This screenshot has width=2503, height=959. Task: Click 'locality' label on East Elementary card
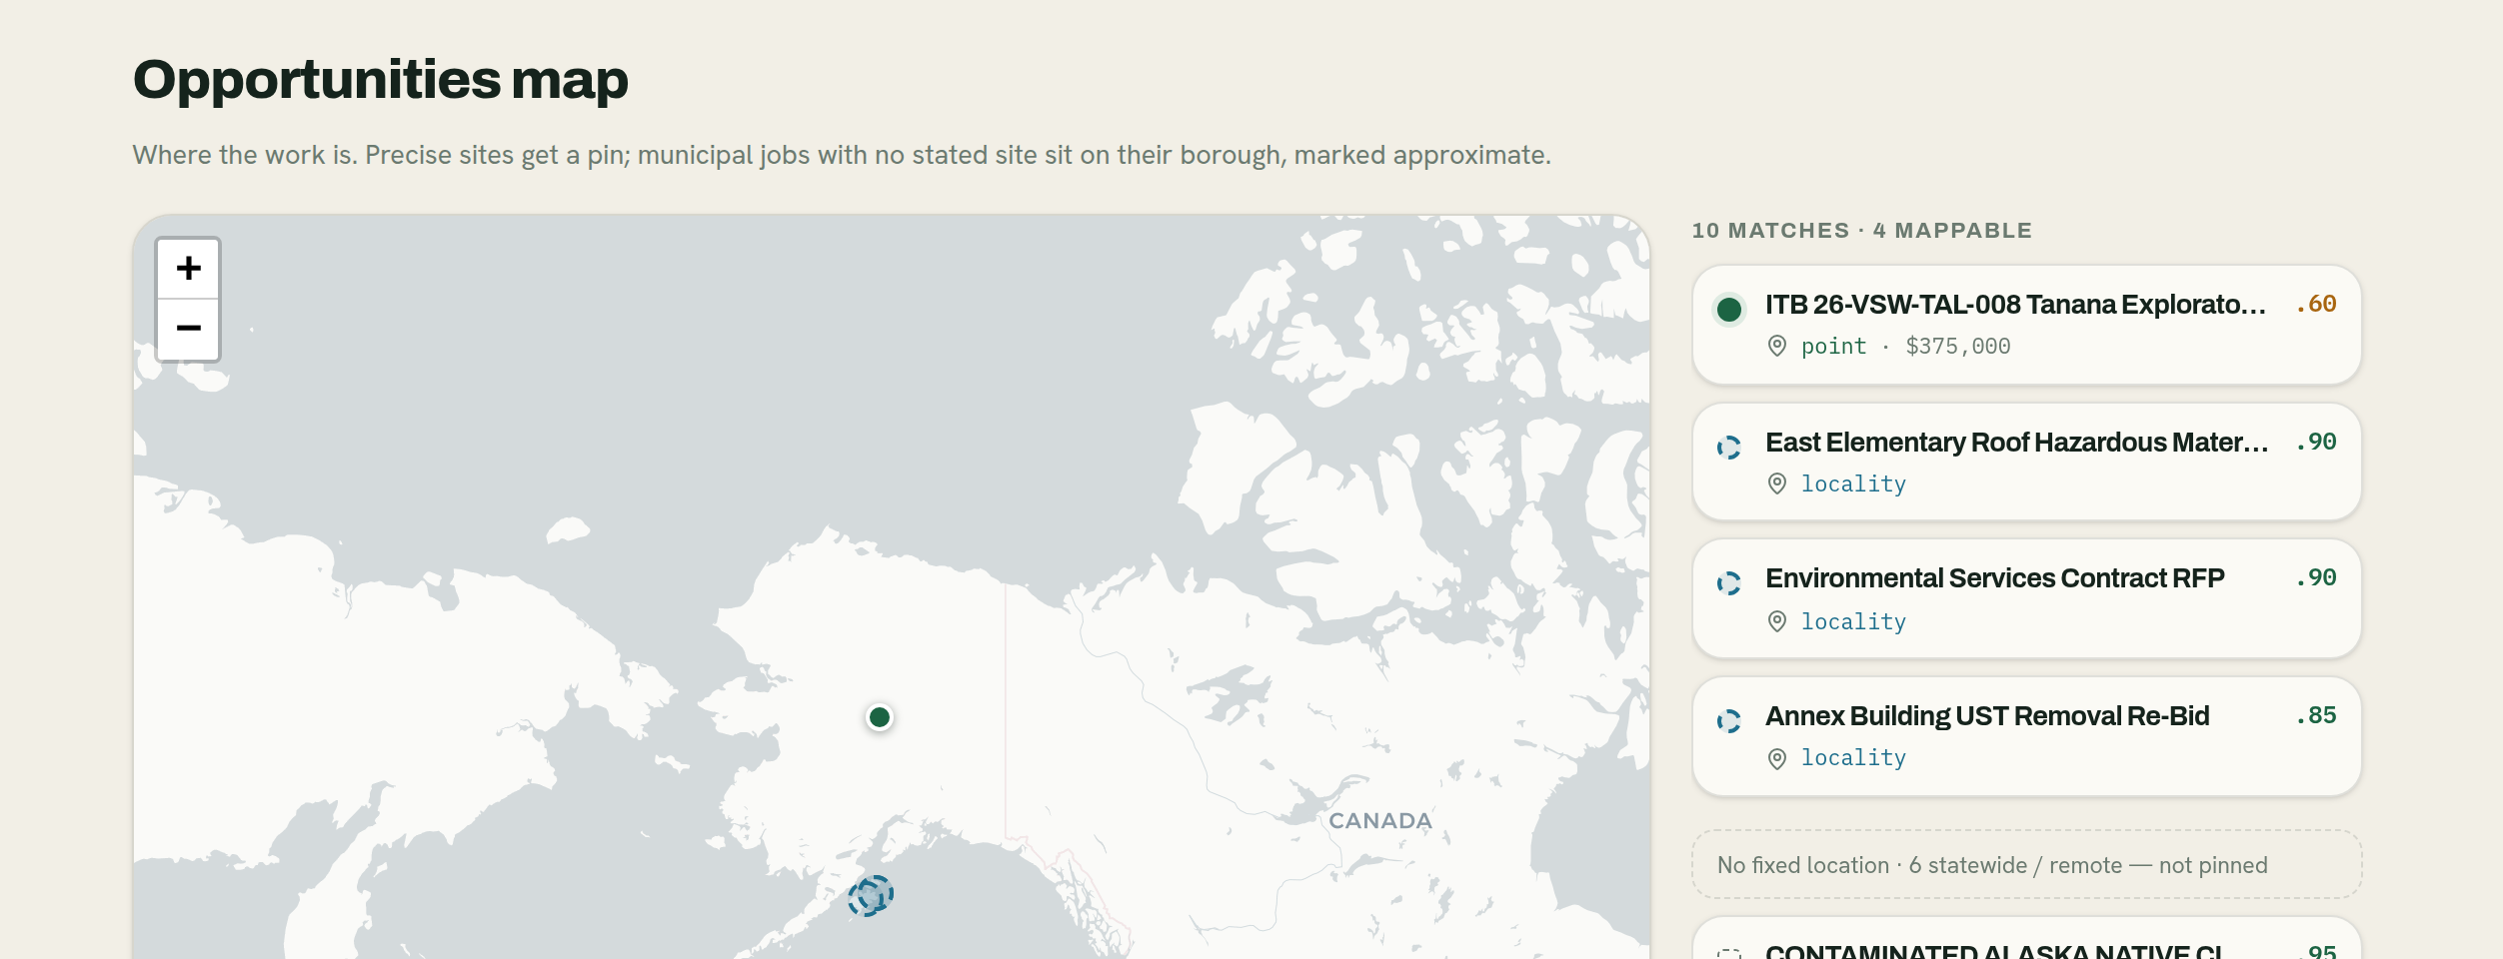1853,484
